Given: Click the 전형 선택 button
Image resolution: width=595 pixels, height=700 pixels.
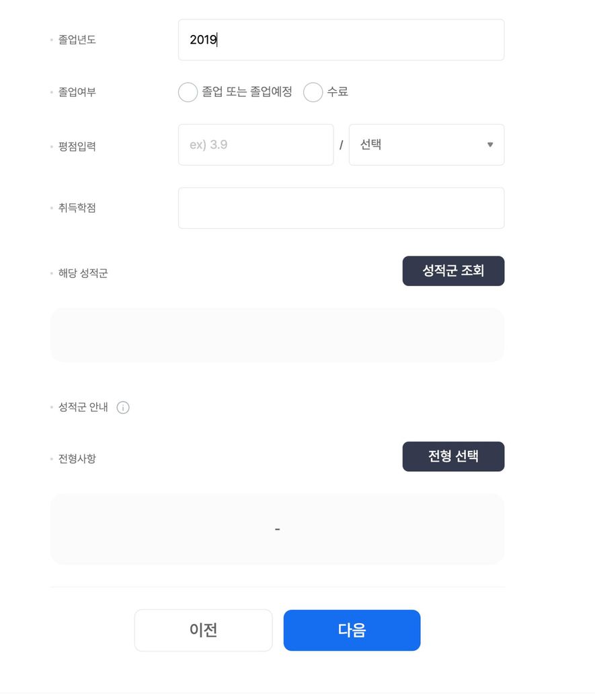Looking at the screenshot, I should [x=453, y=457].
